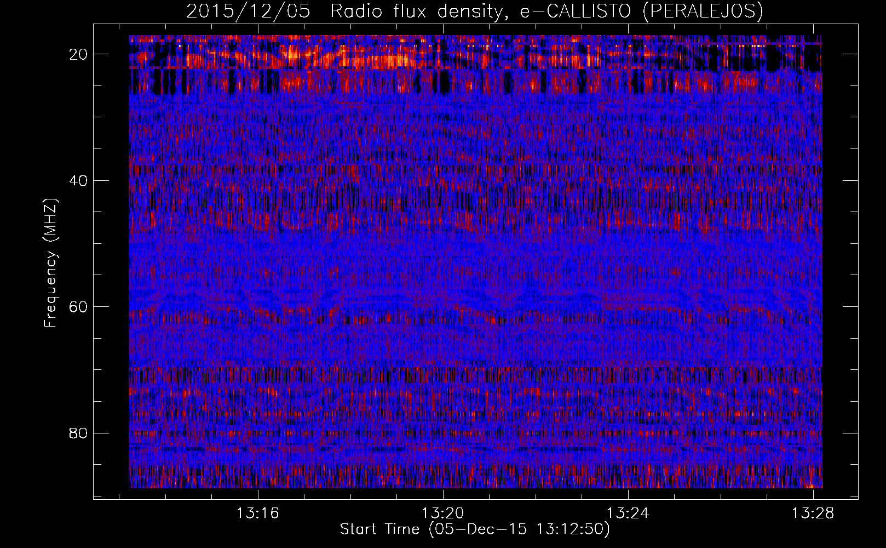This screenshot has width=886, height=548.
Task: Click the 13:20 time tick label
Action: [443, 513]
